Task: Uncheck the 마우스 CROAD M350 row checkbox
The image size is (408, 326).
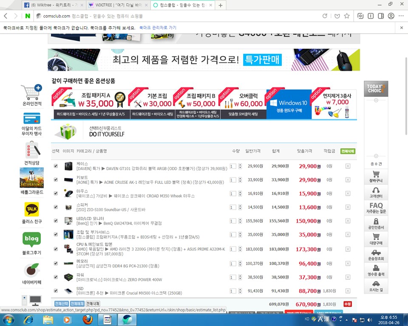Action: click(56, 193)
